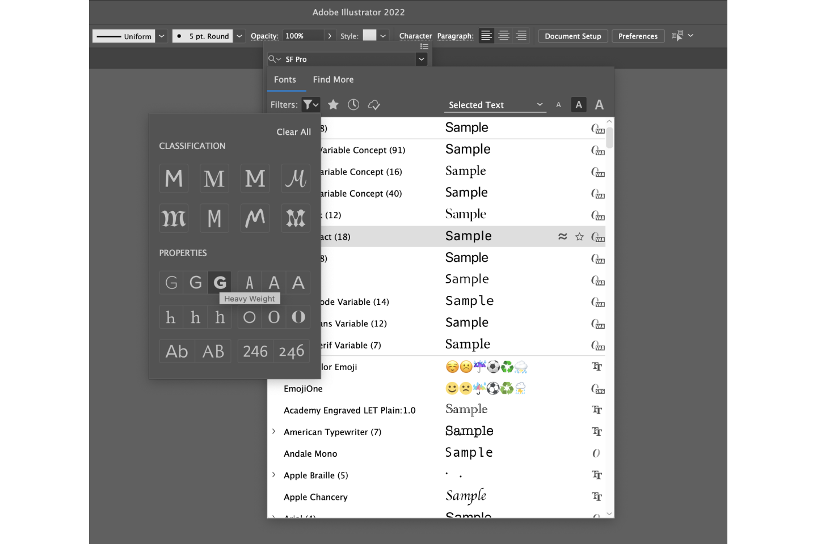Open the font family dropdown arrow
The image size is (817, 544).
tap(422, 59)
